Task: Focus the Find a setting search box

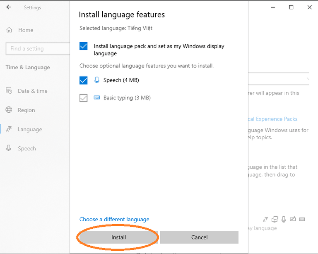Action: (38, 49)
